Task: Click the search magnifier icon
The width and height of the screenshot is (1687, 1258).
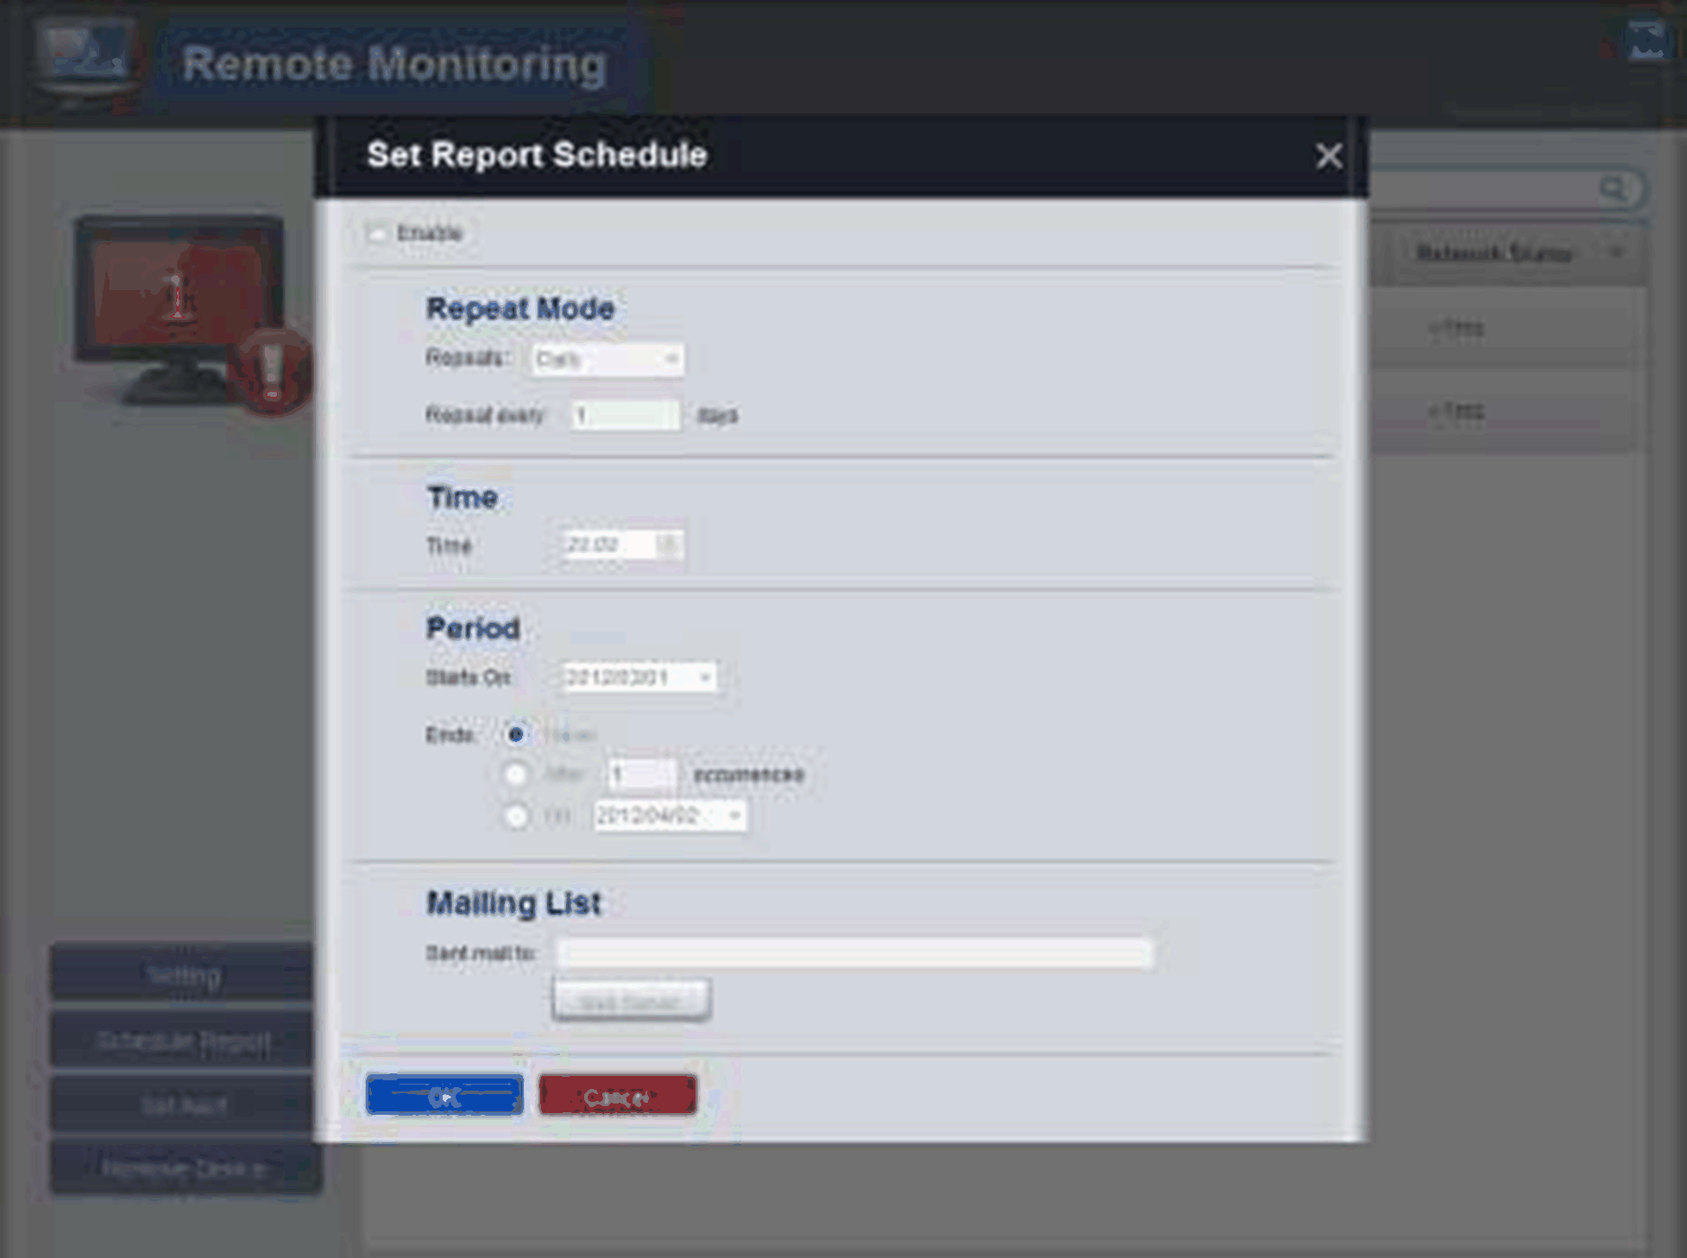Action: [1612, 189]
